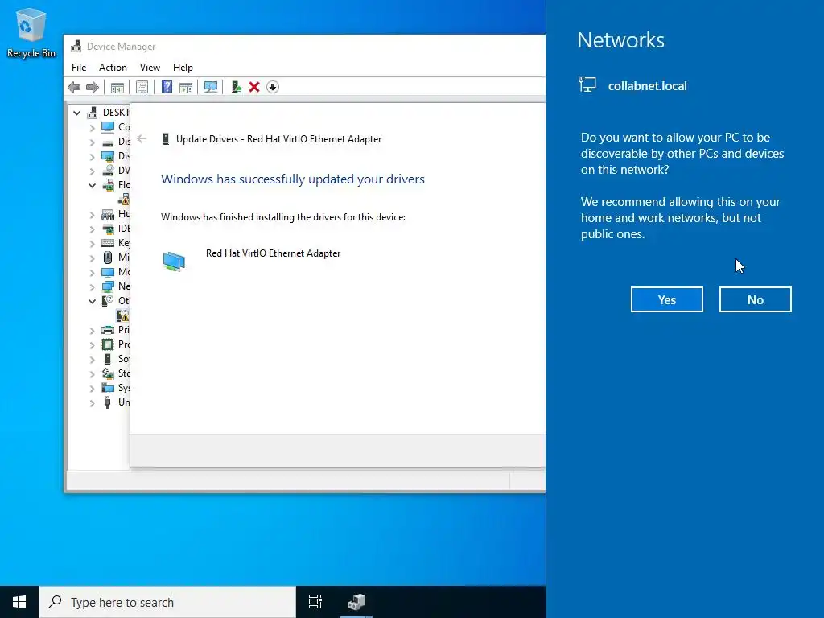Select warning device under Other devices
The height and width of the screenshot is (618, 824).
[123, 315]
